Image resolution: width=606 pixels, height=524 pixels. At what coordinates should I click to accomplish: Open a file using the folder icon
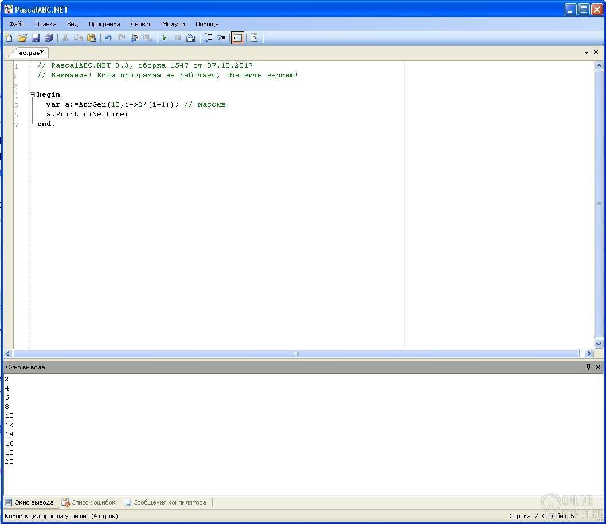coord(22,38)
